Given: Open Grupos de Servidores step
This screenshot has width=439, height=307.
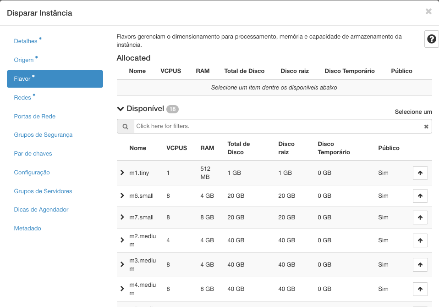Looking at the screenshot, I should 43,191.
